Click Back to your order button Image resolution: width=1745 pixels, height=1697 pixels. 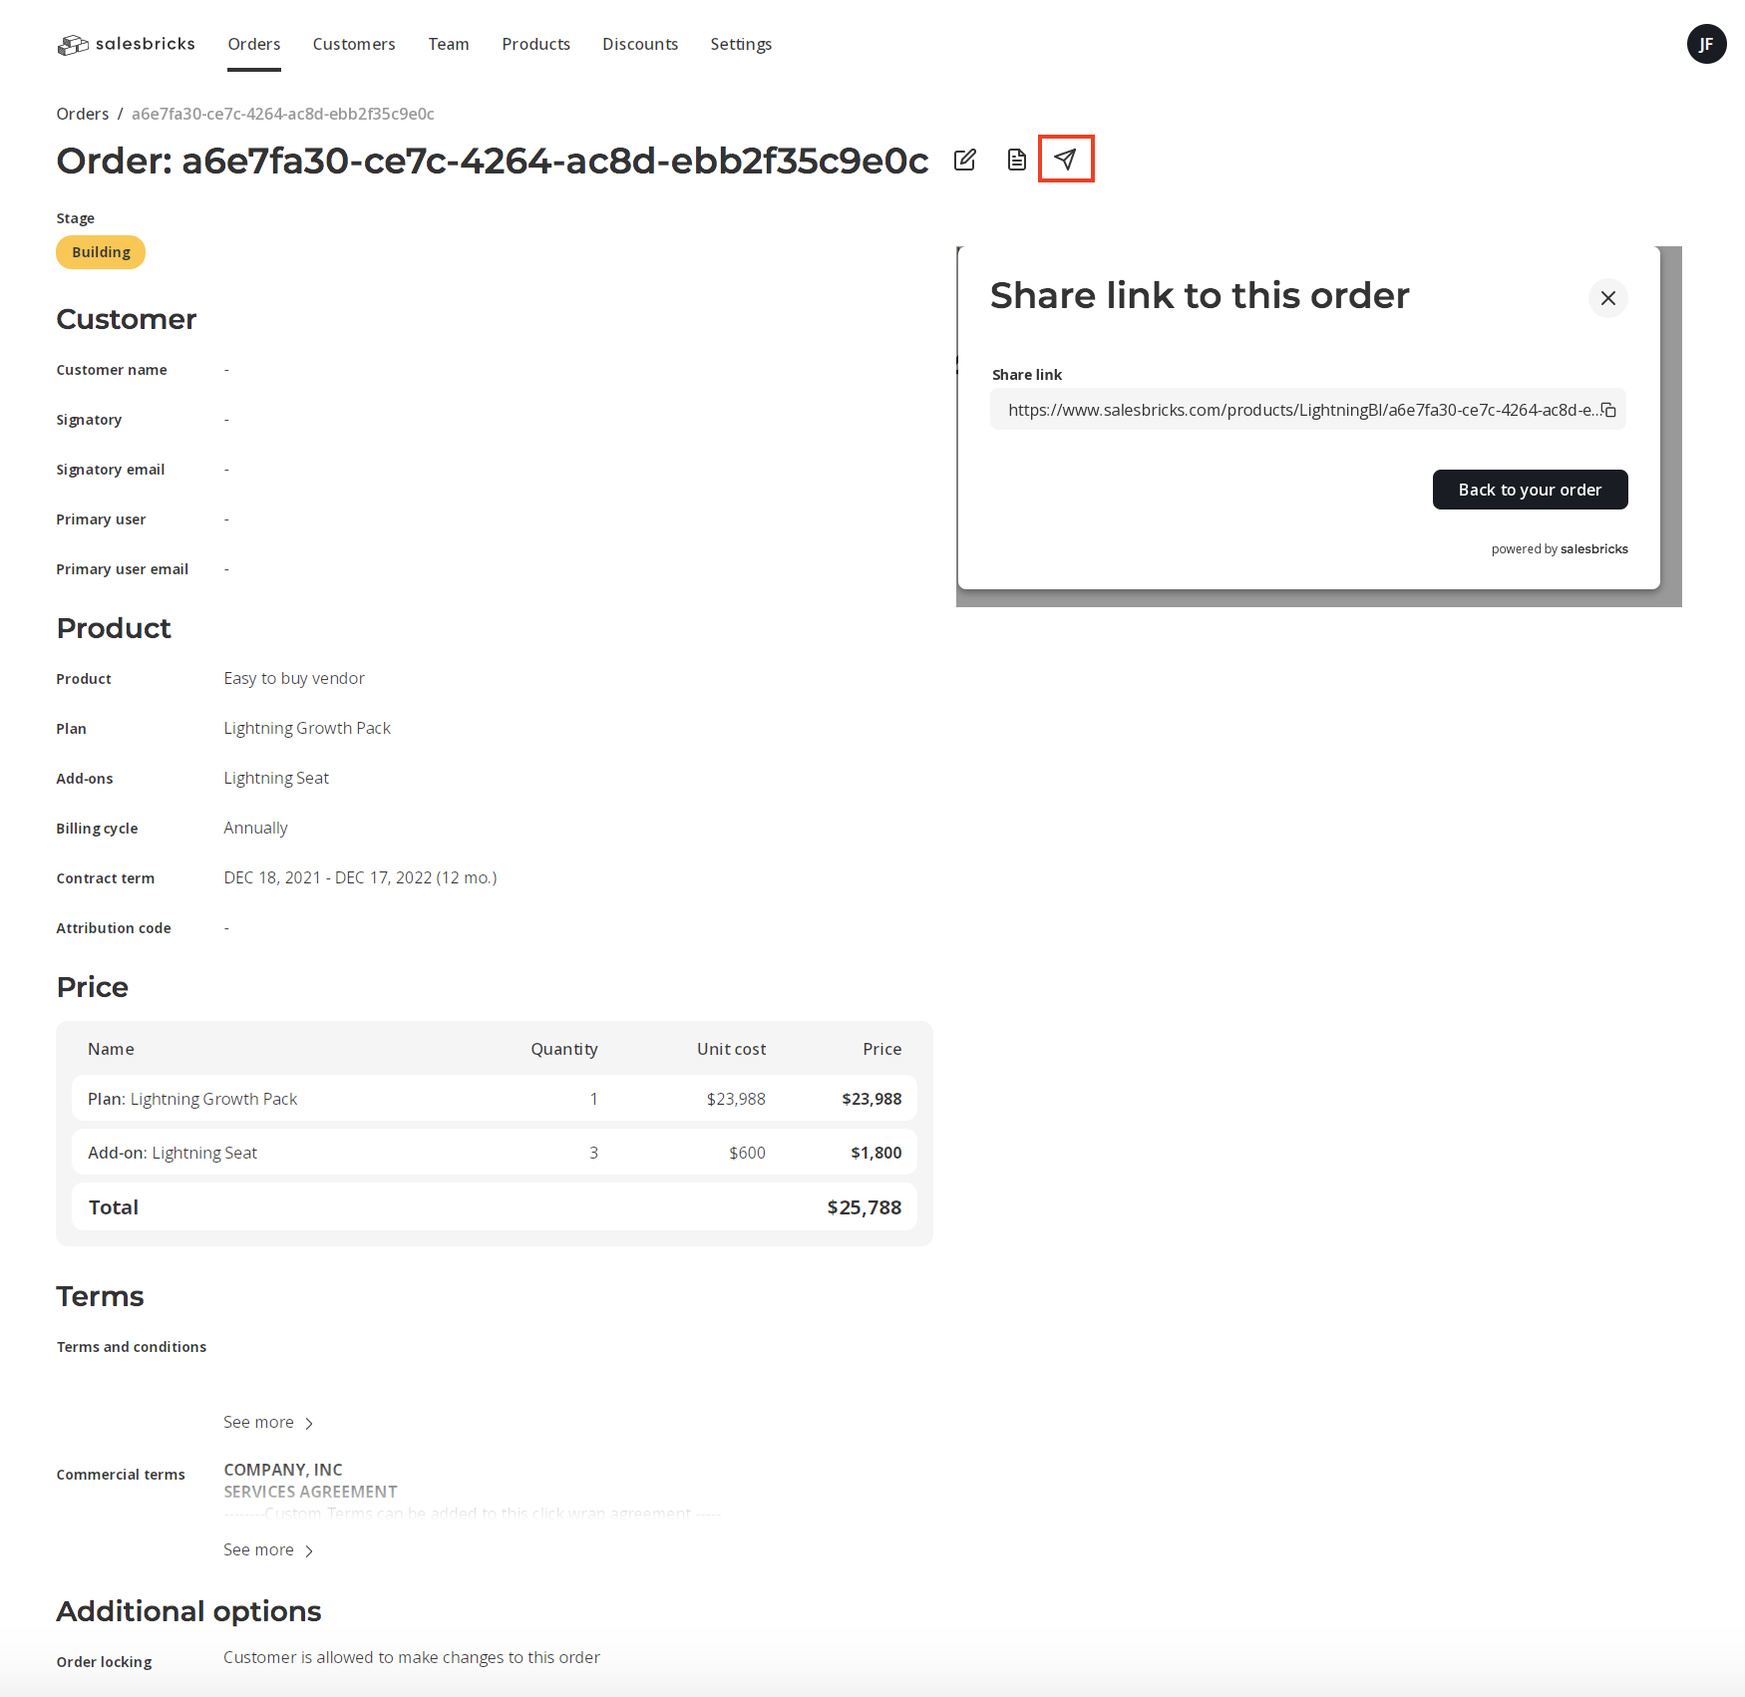1530,490
